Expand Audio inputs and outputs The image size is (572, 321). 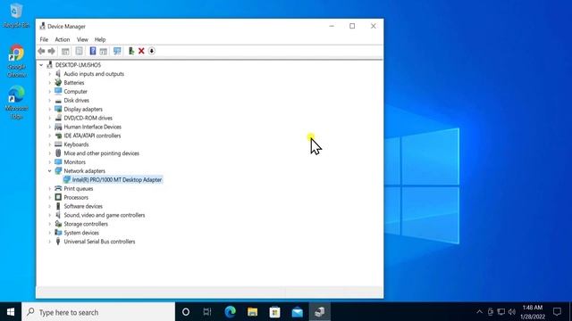click(50, 74)
